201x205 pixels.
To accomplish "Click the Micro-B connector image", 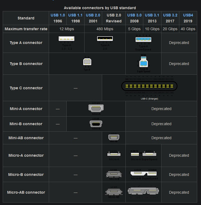I will (x=114, y=174).
